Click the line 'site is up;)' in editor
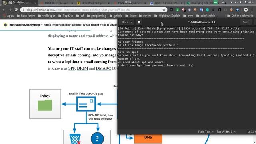 coord(128,52)
